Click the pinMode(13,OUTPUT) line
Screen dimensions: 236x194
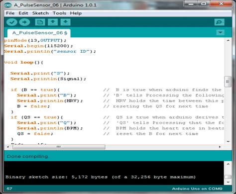click(35, 40)
